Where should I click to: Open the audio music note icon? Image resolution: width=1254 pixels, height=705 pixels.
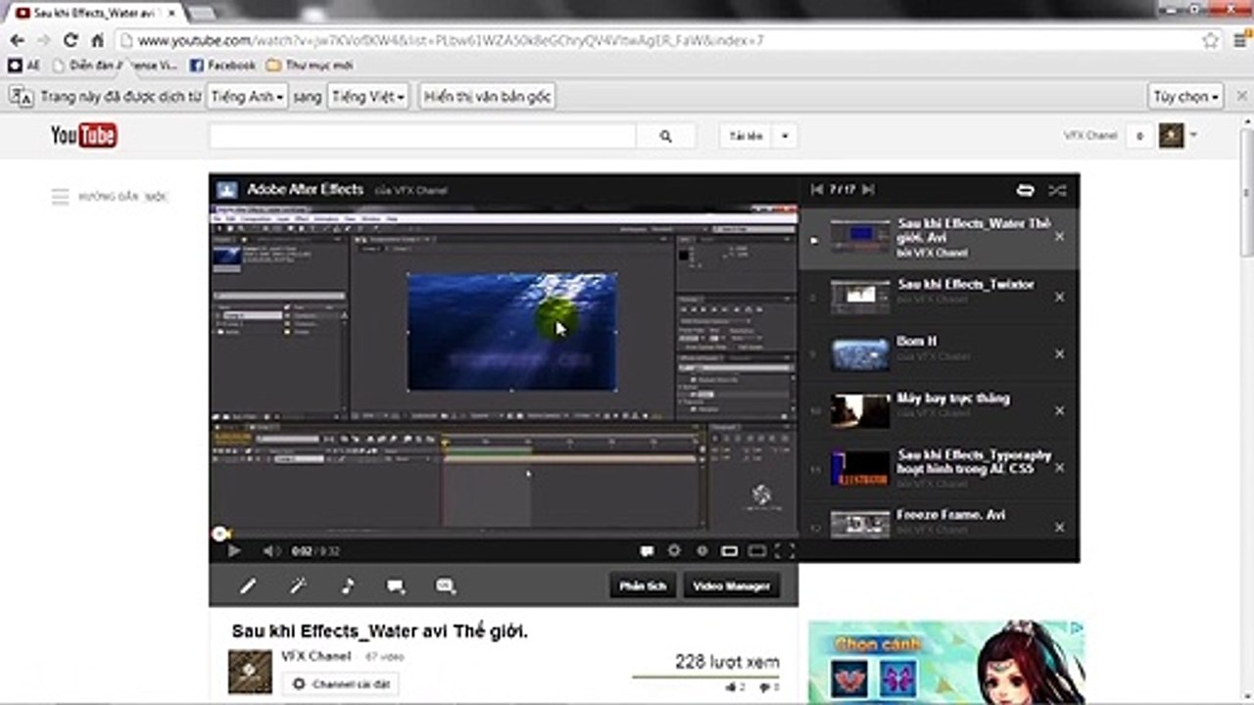click(x=347, y=586)
